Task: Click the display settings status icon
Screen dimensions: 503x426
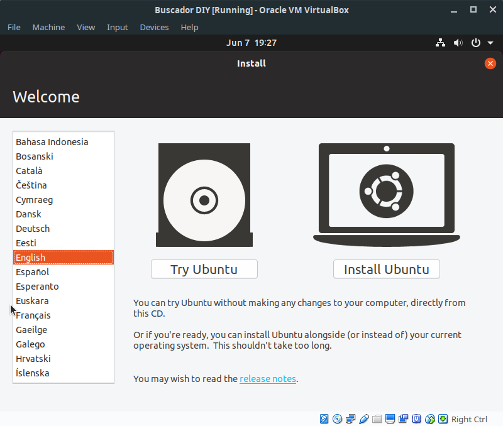Action: point(390,419)
